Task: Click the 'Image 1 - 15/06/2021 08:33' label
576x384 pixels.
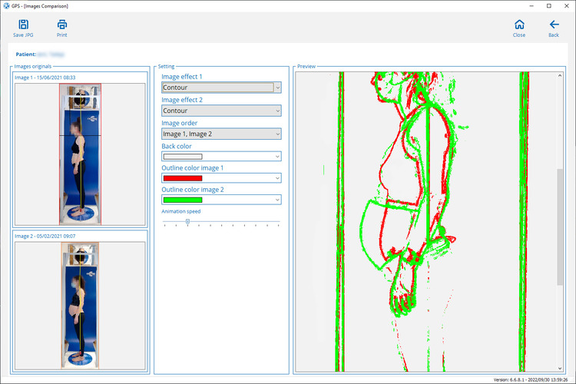Action: 45,78
